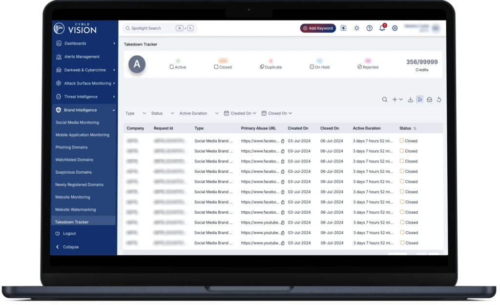Click the generate report icon beside Add Keyword
This screenshot has height=305, width=500.
[343, 28]
